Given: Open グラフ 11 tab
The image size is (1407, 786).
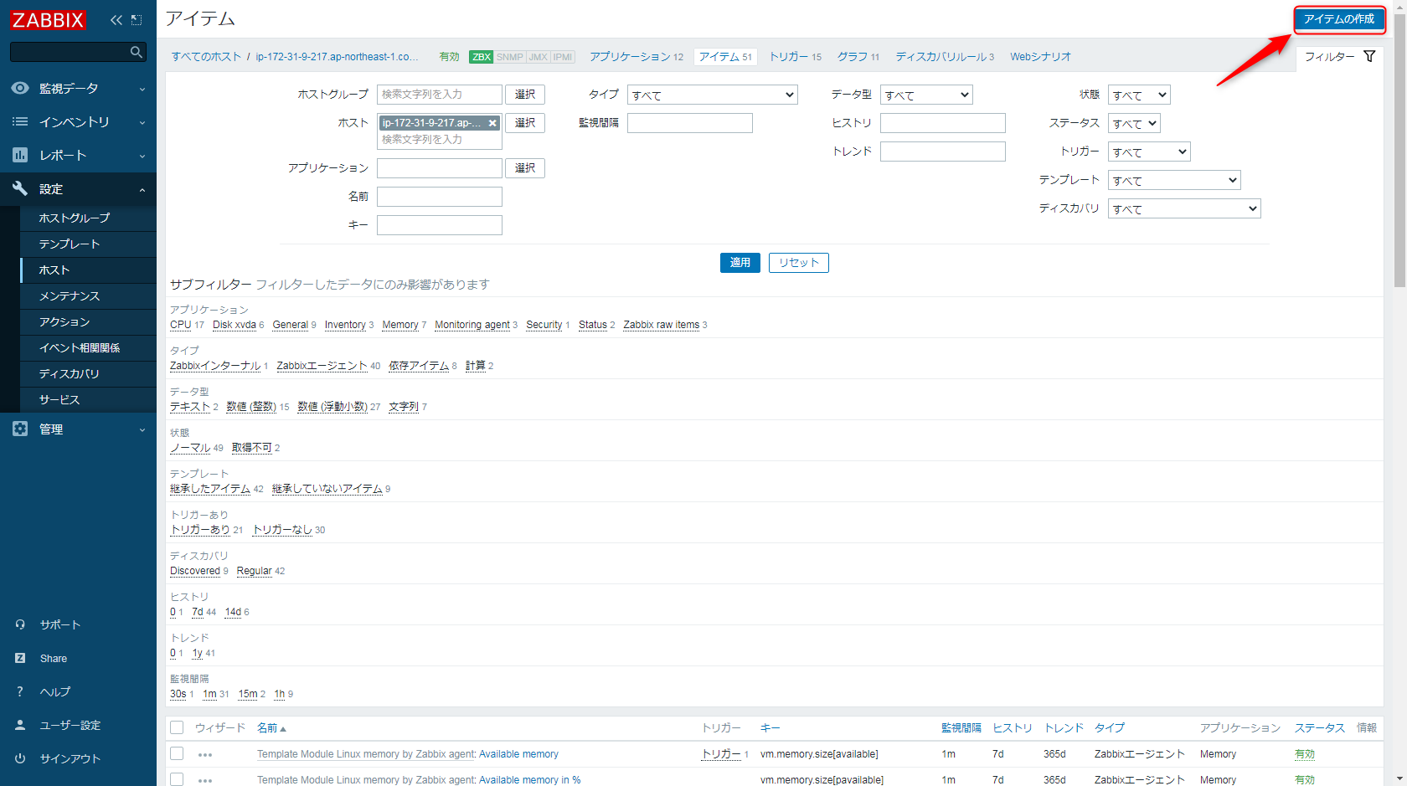Looking at the screenshot, I should pyautogui.click(x=858, y=57).
